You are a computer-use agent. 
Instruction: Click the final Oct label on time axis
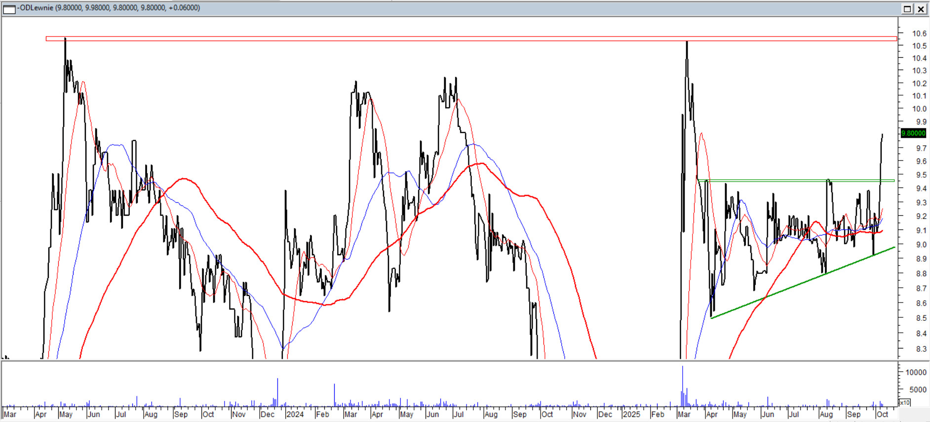pos(882,415)
